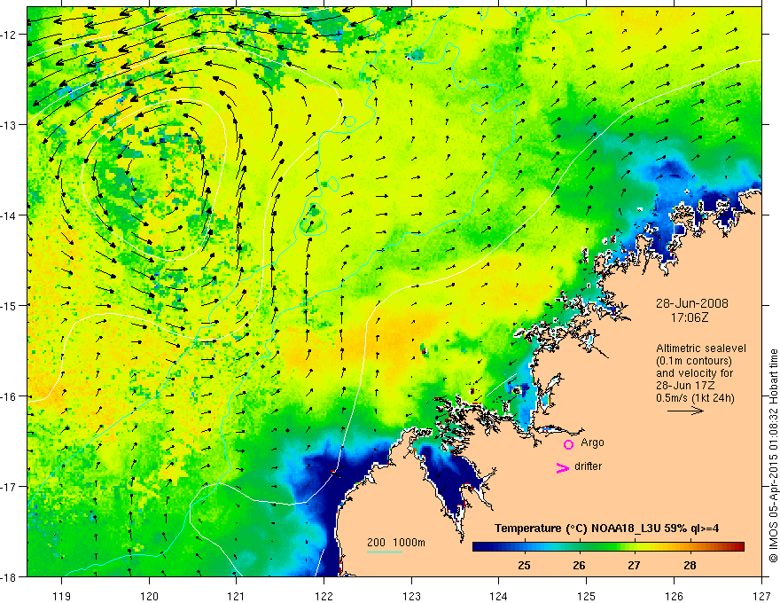Click longitude axis label 125

tap(587, 596)
